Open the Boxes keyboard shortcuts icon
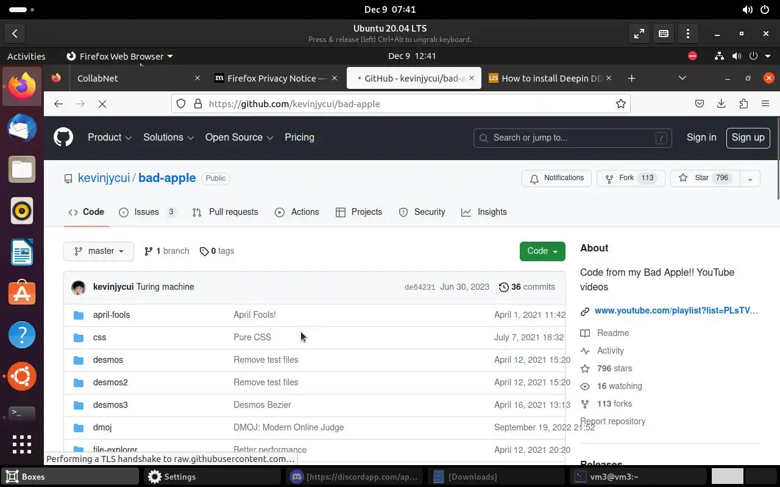Image resolution: width=780 pixels, height=487 pixels. pos(664,34)
